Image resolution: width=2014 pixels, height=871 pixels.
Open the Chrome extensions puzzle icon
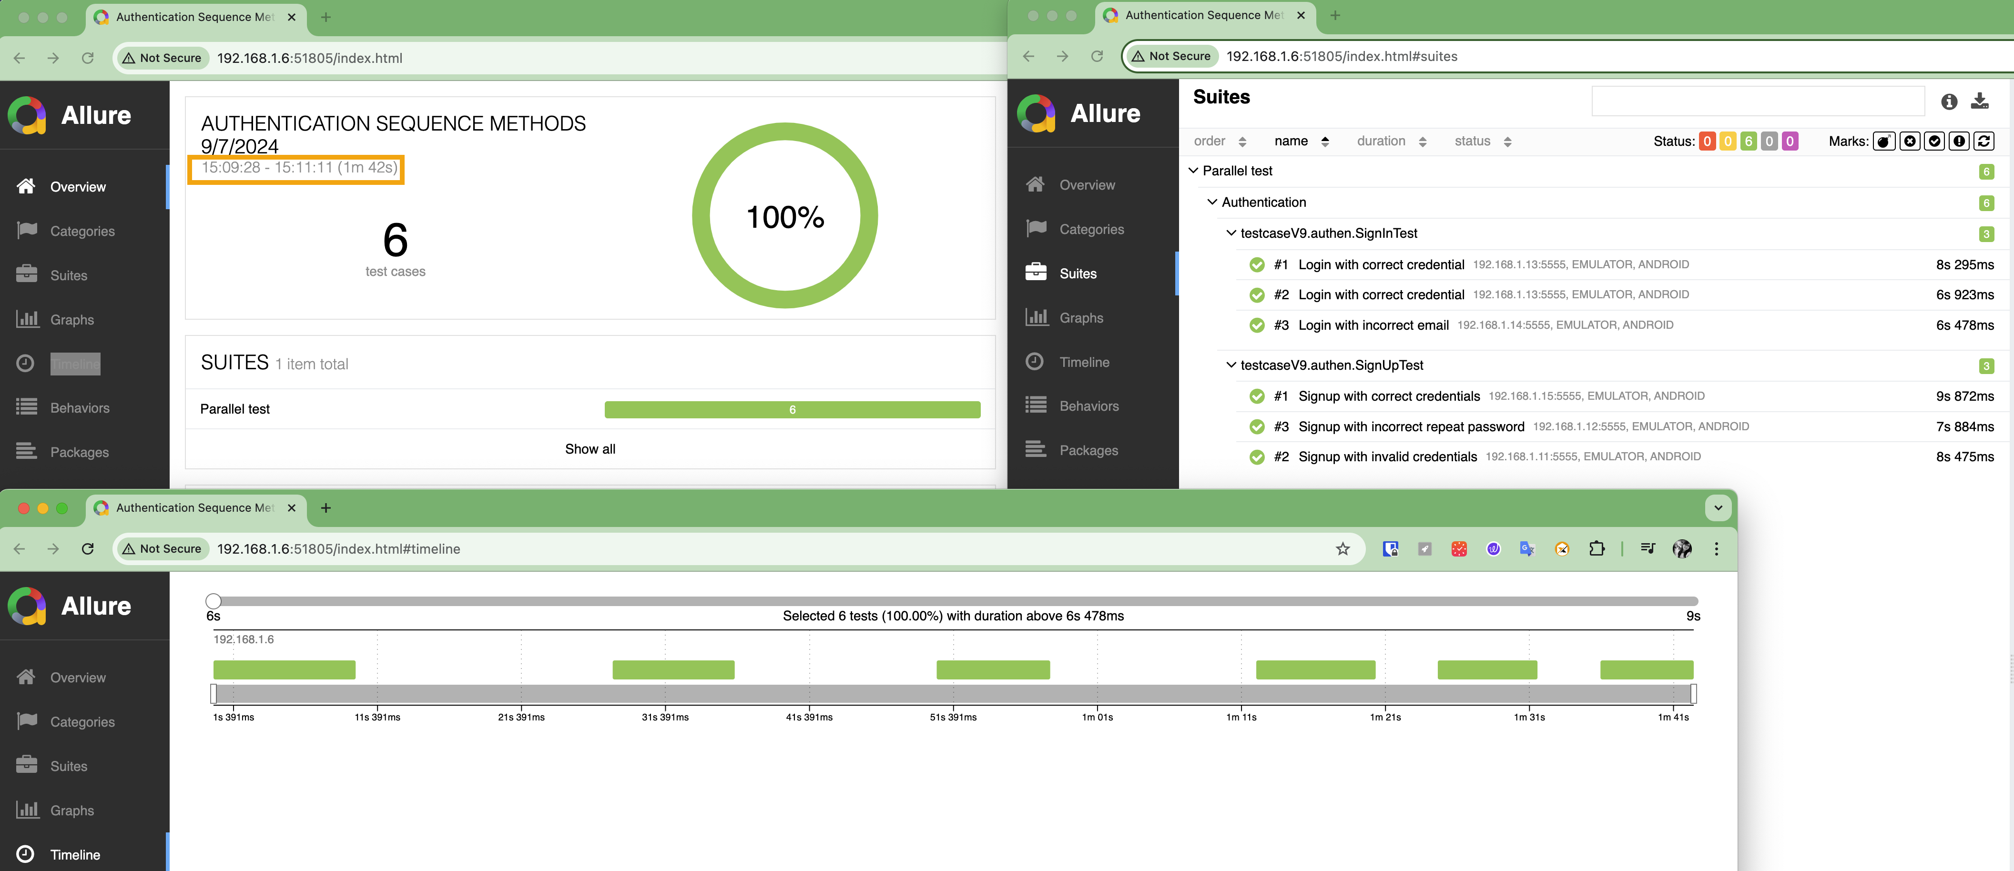point(1597,549)
